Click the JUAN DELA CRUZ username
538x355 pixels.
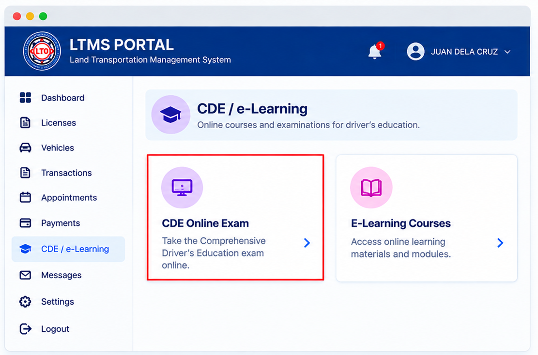464,52
